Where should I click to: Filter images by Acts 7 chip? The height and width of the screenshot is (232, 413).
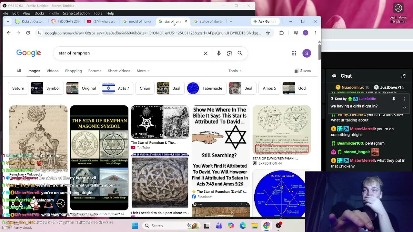[x=117, y=88]
